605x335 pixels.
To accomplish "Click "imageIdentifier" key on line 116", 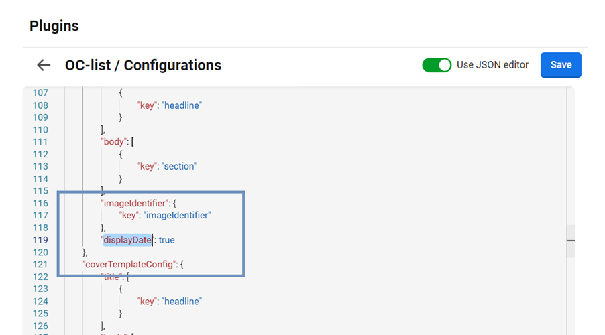I will [135, 203].
